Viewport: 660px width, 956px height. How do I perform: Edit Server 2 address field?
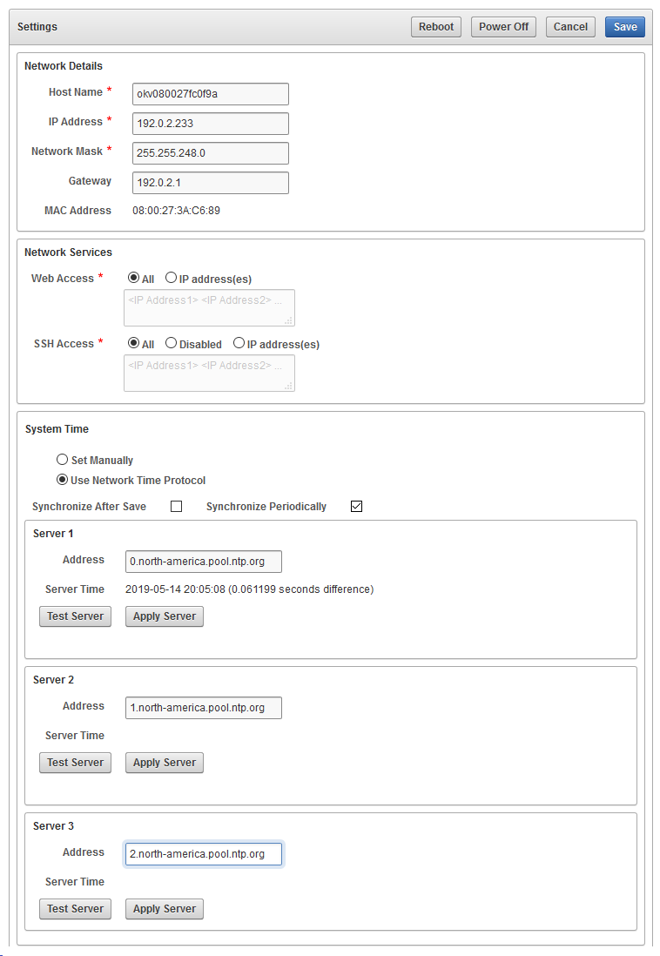[204, 708]
